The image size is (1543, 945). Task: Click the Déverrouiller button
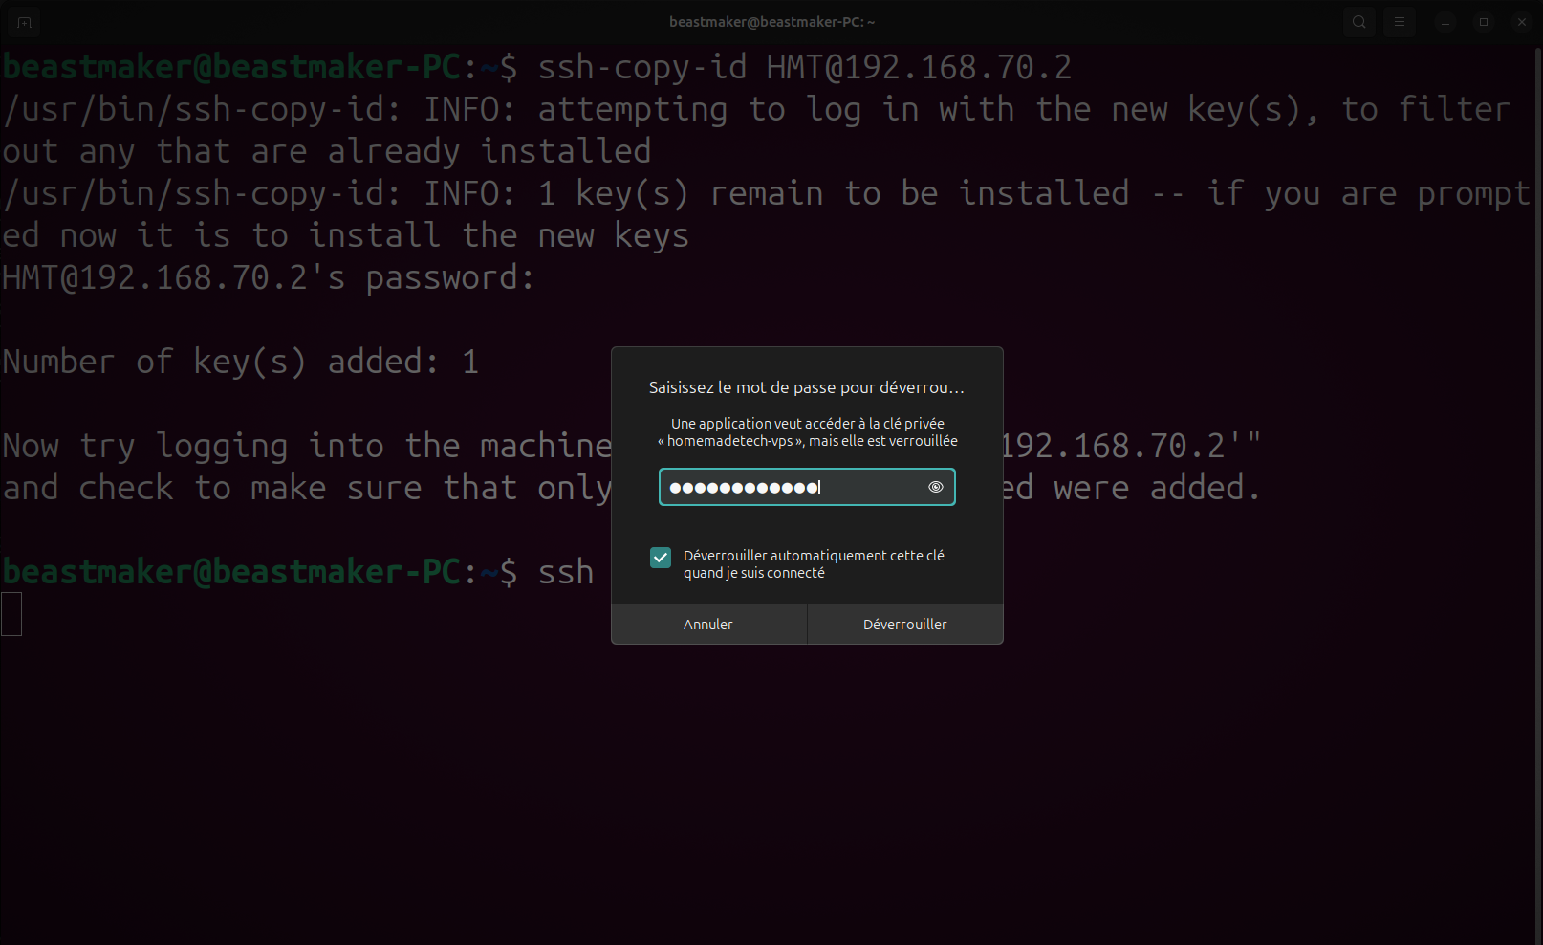coord(905,625)
